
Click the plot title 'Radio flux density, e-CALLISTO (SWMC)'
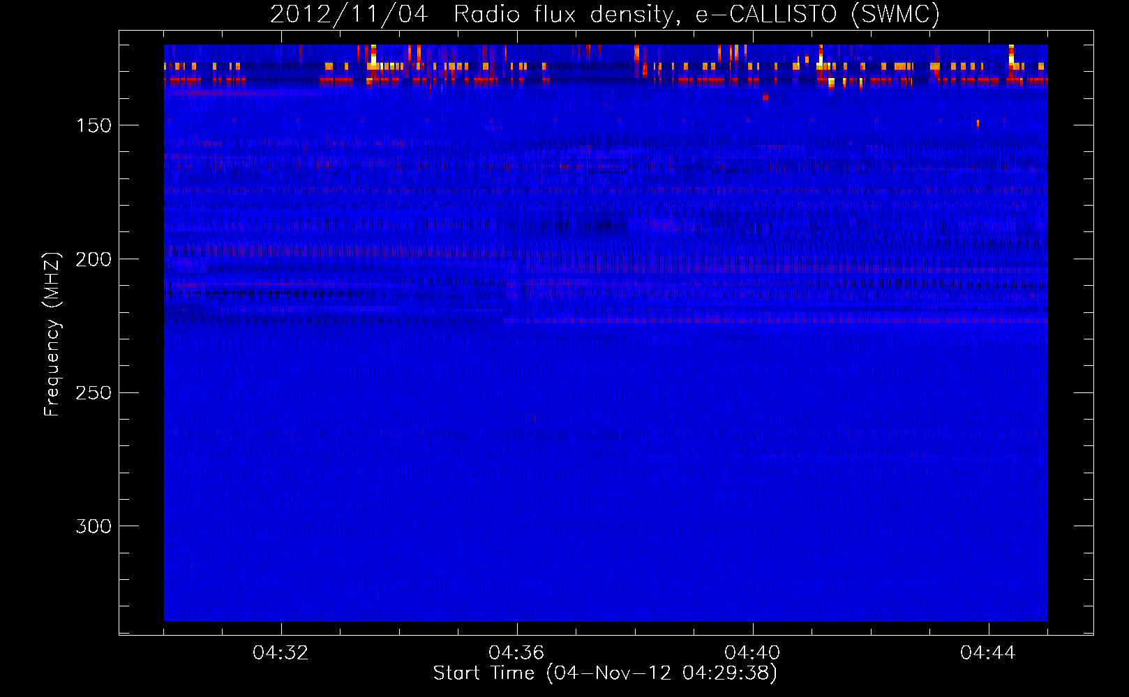point(696,14)
